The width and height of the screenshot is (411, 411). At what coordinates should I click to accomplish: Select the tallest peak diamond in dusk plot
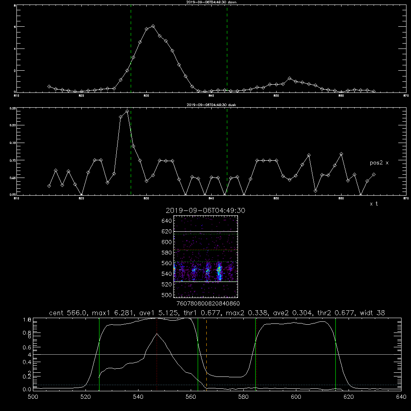[127, 111]
